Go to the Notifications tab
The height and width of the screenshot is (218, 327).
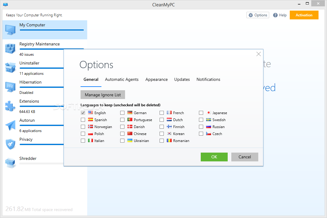[208, 80]
